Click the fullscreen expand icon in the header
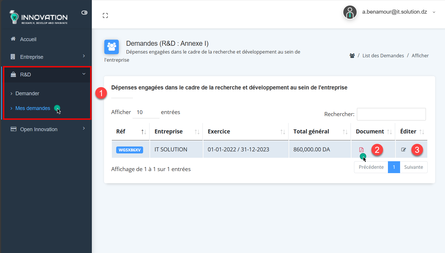This screenshot has height=253, width=445. [x=105, y=15]
